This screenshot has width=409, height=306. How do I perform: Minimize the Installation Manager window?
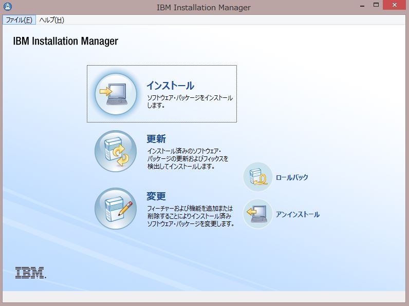tap(362, 6)
